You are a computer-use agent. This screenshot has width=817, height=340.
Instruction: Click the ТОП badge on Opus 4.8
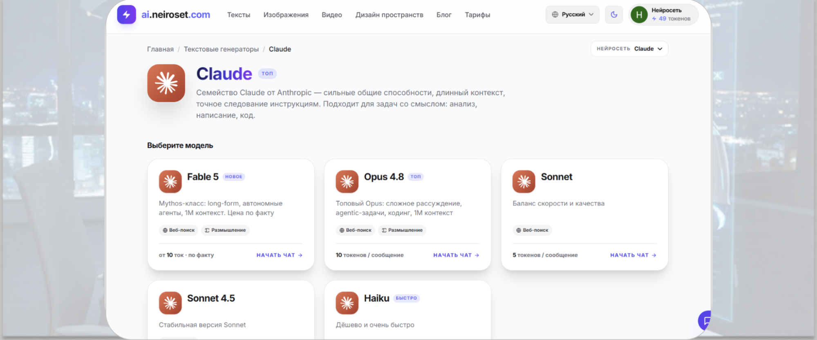416,177
